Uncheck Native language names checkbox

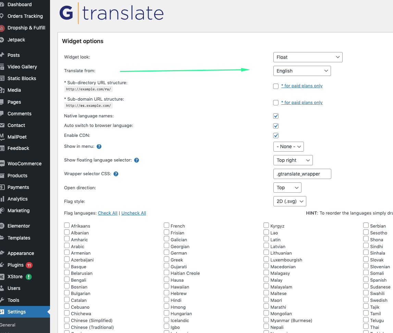276,116
